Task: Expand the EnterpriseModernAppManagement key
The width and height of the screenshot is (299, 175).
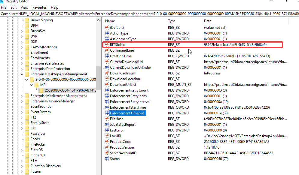Action: coord(22,96)
